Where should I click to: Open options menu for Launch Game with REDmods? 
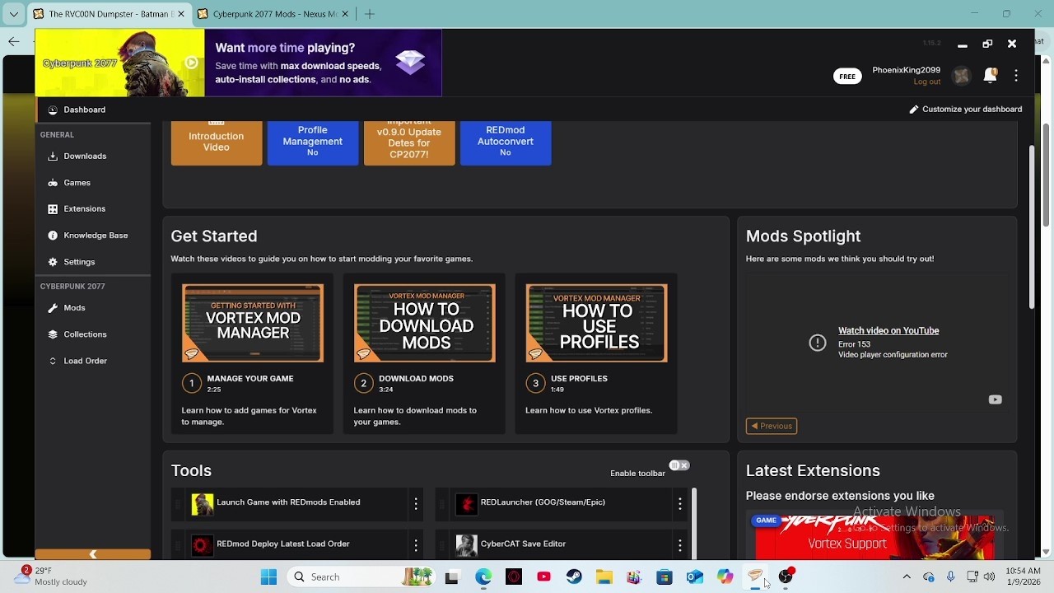tap(416, 503)
